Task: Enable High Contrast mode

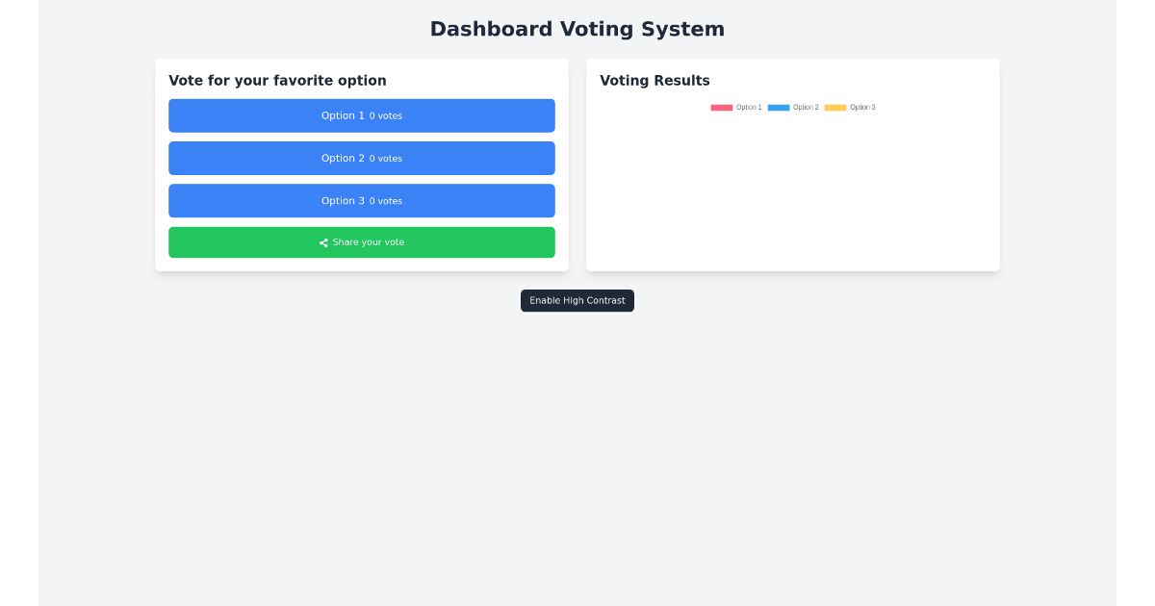Action: click(x=577, y=300)
